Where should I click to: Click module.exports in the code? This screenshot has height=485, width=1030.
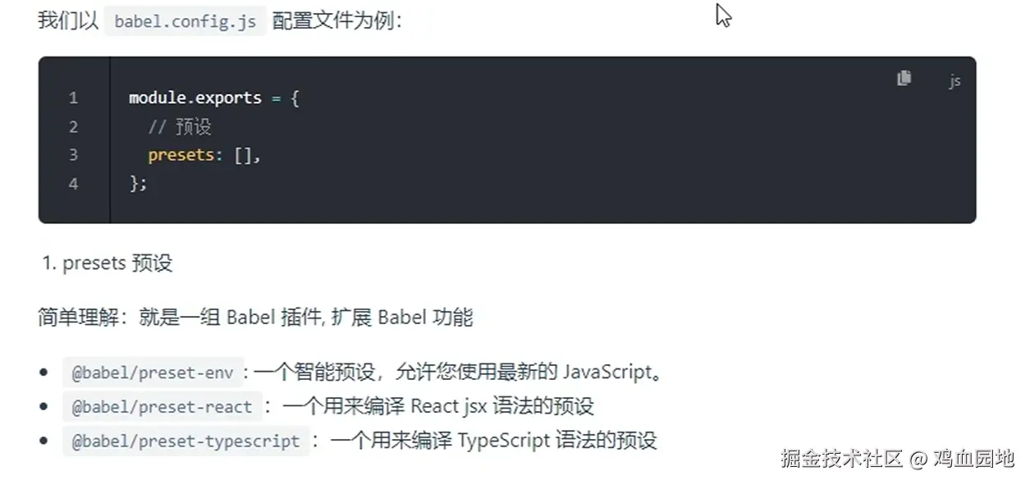195,98
